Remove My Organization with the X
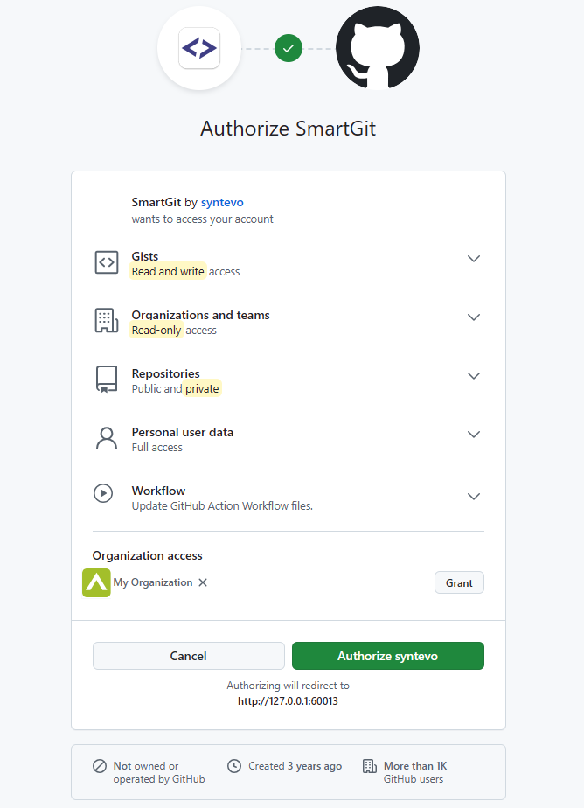The height and width of the screenshot is (808, 584). click(202, 582)
